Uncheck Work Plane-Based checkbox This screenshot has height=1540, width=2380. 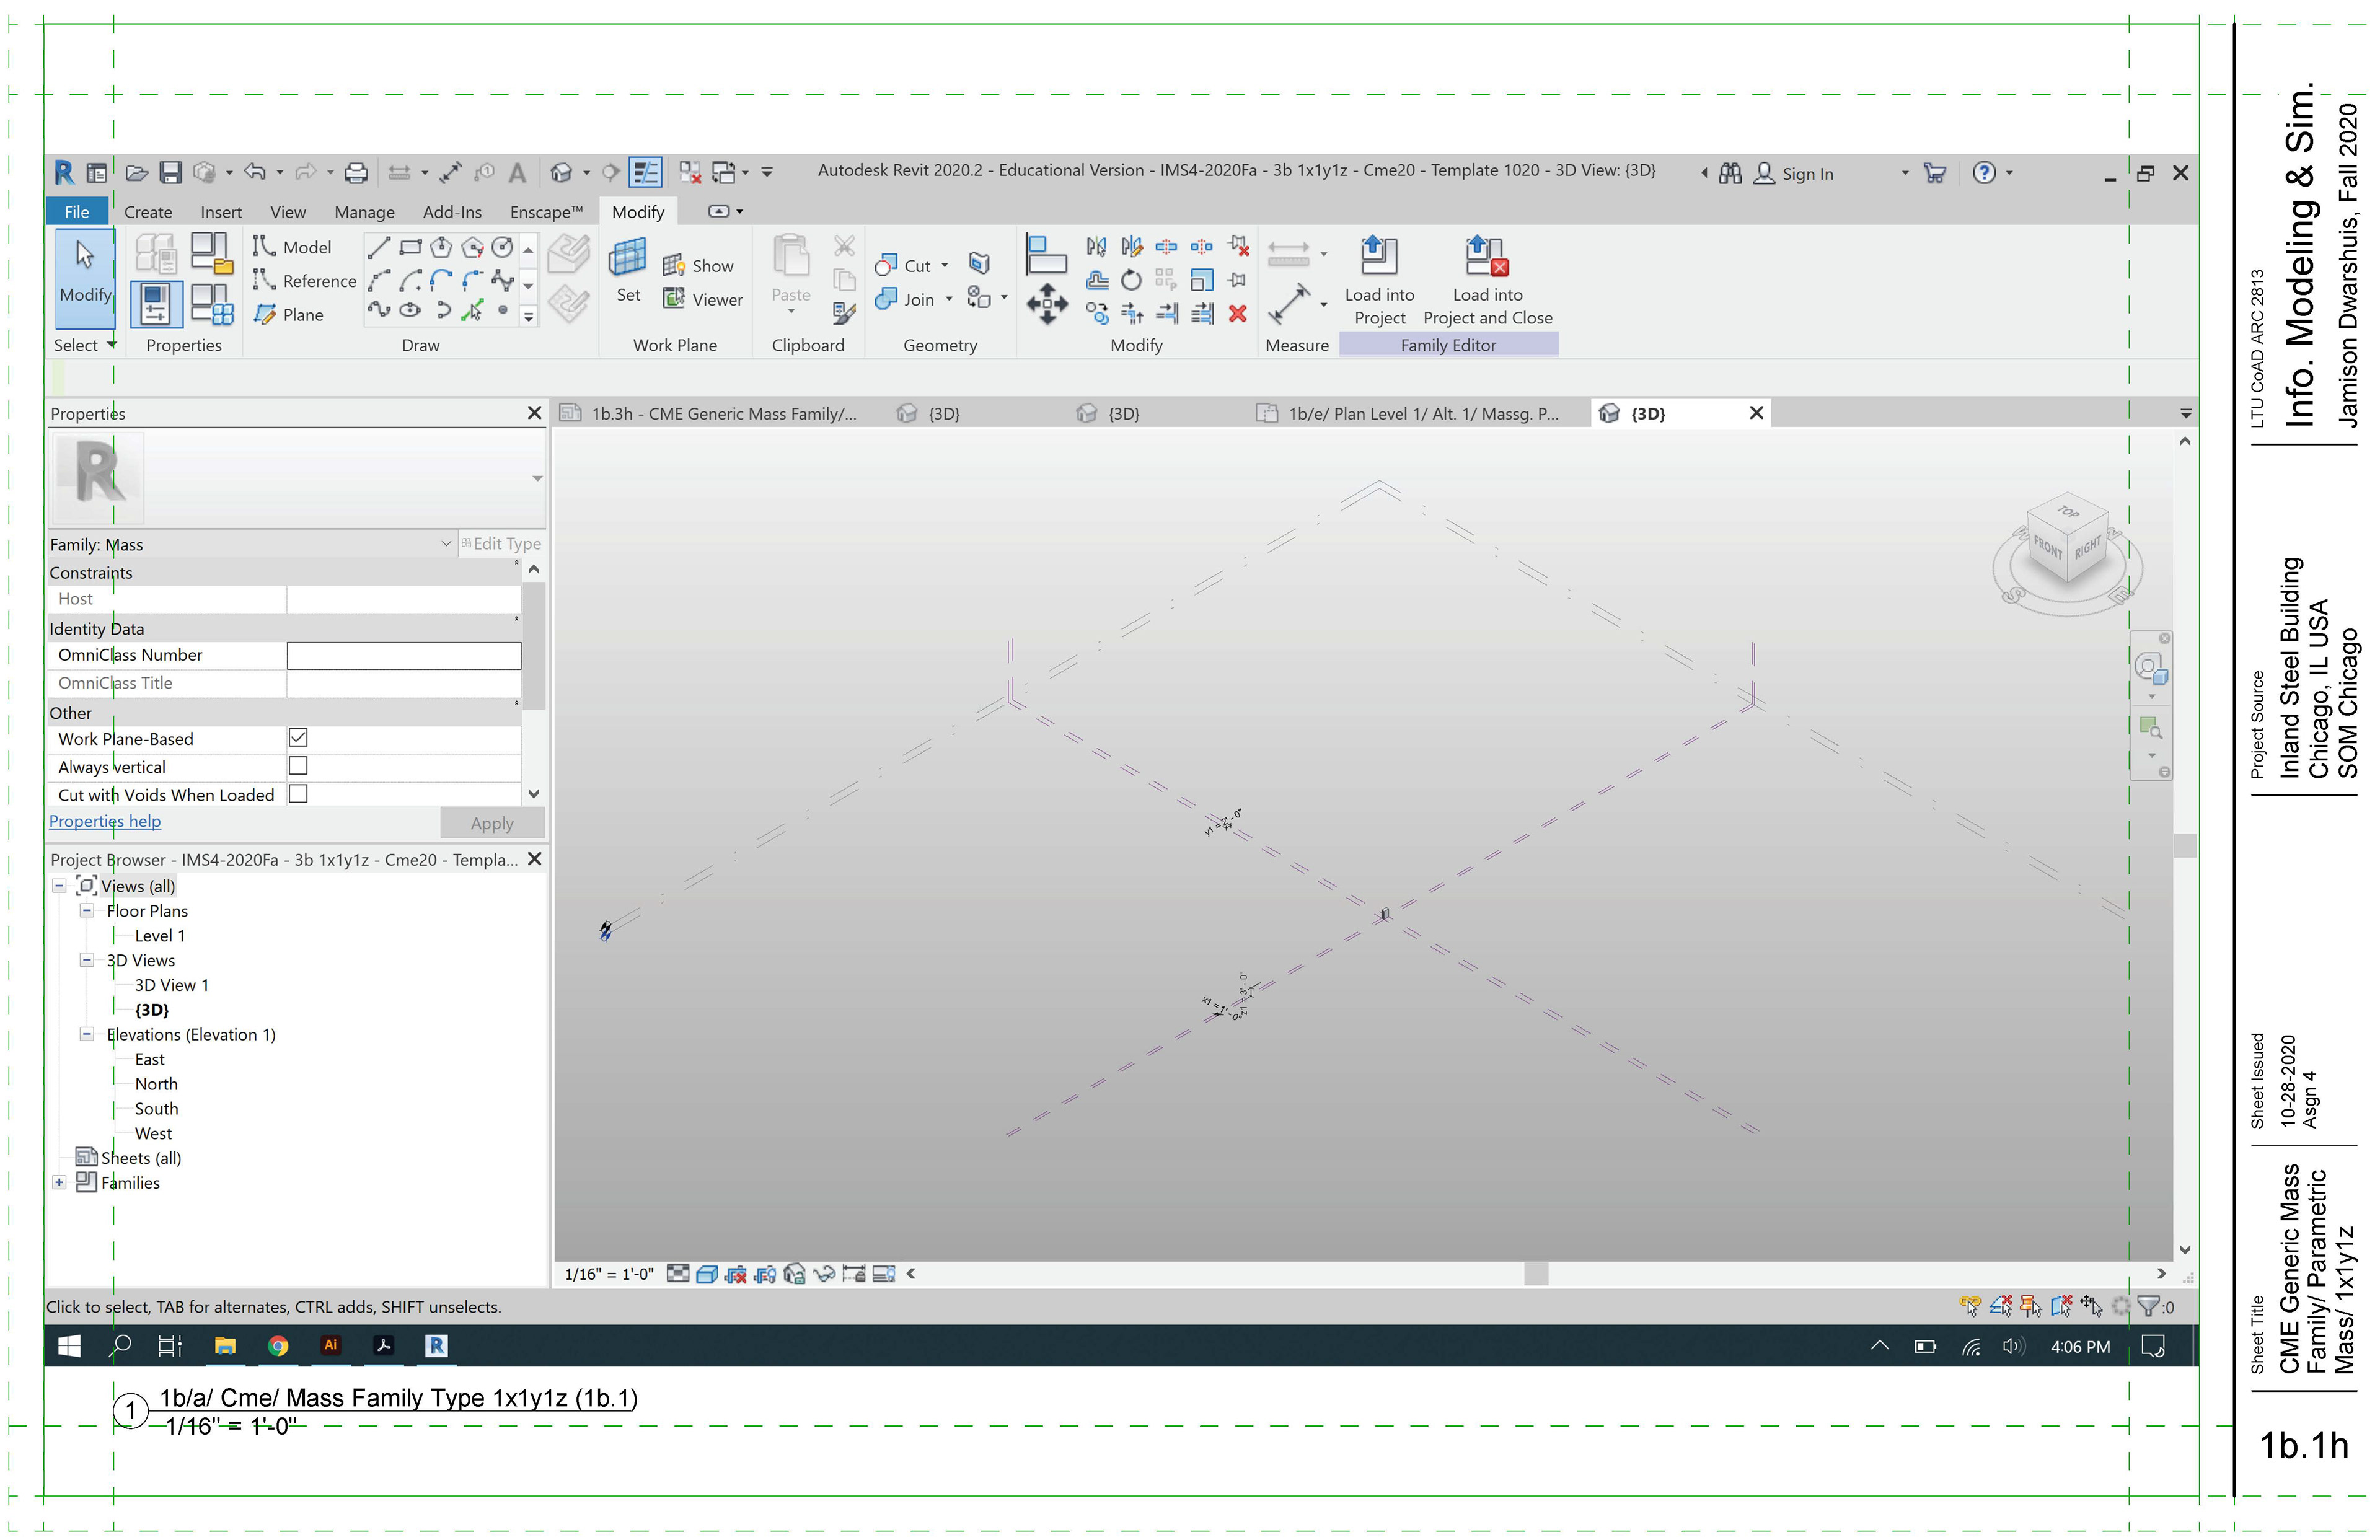[298, 738]
